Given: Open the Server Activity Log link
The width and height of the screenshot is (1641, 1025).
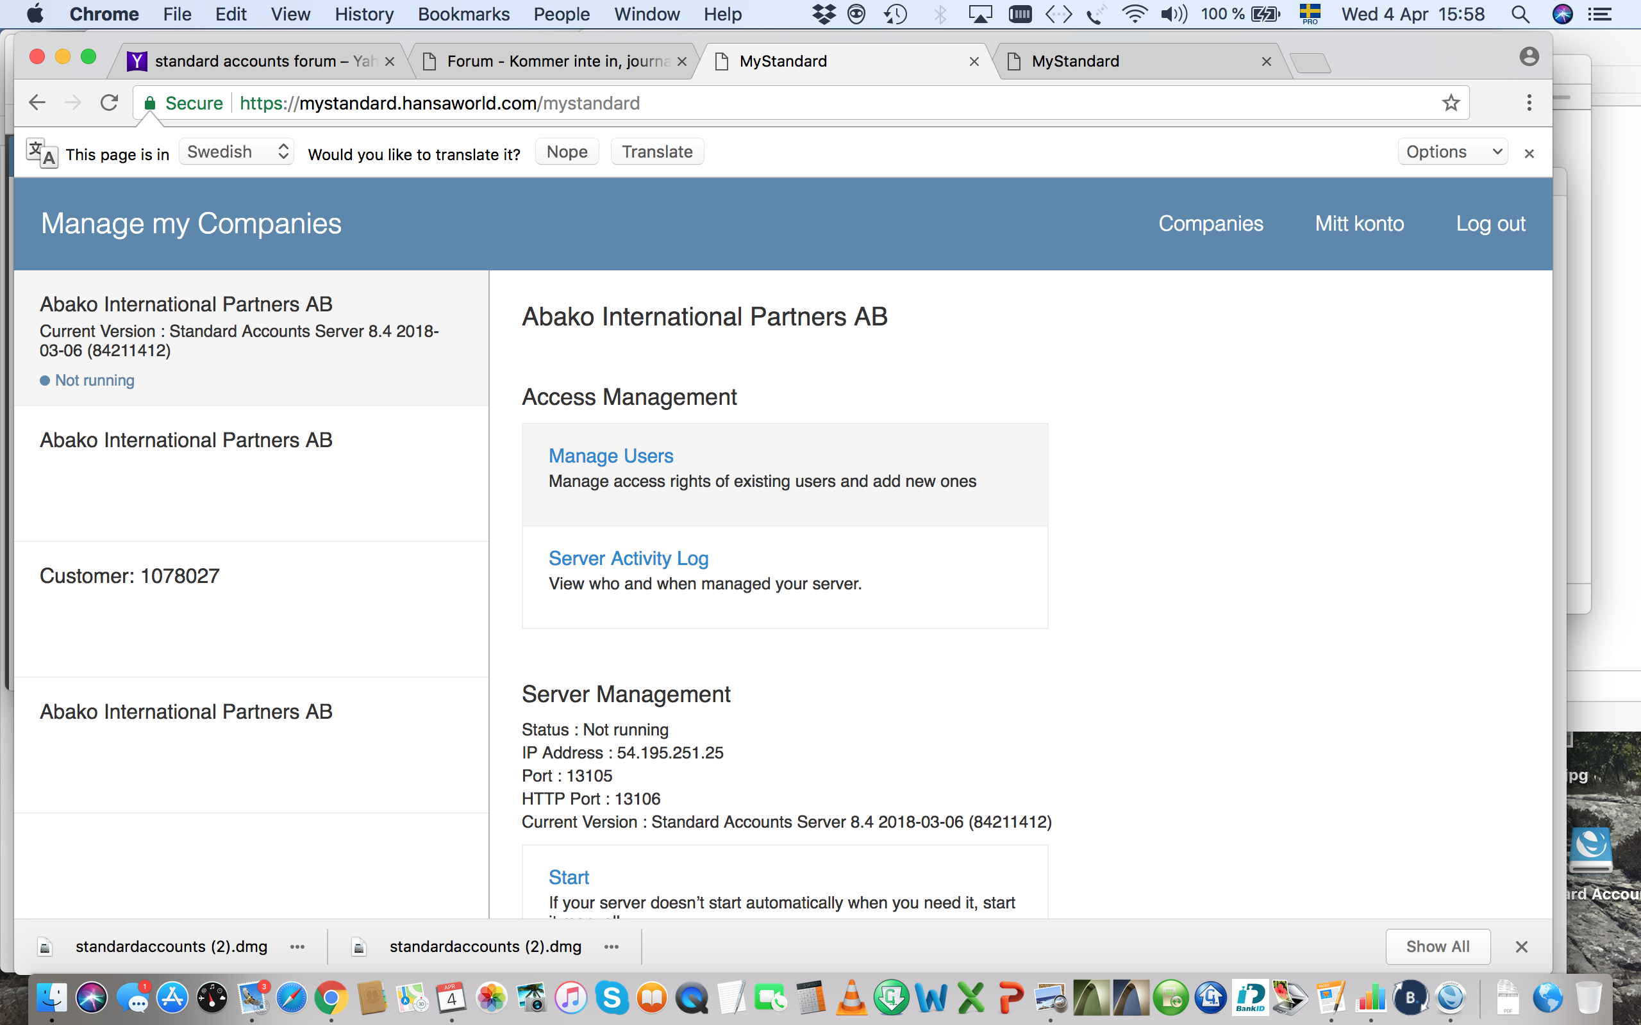Looking at the screenshot, I should point(628,559).
